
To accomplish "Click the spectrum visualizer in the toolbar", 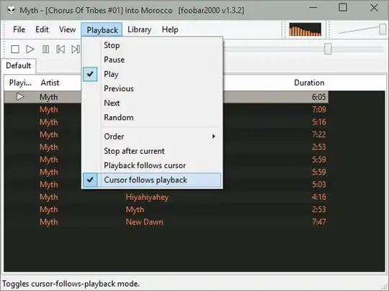I will 305,29.
